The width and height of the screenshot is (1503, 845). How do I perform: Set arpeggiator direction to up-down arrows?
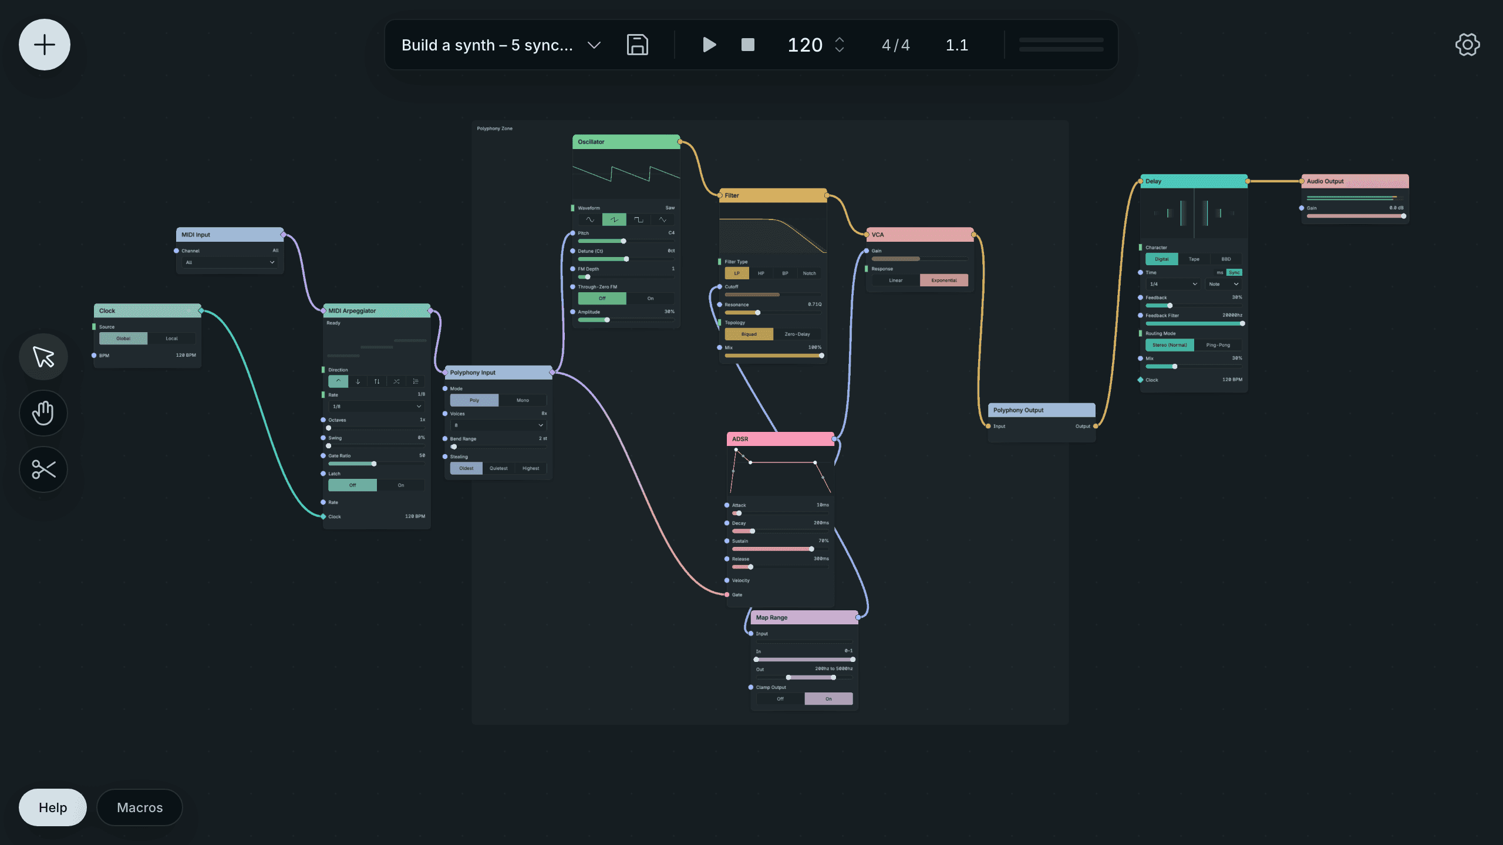tap(377, 381)
